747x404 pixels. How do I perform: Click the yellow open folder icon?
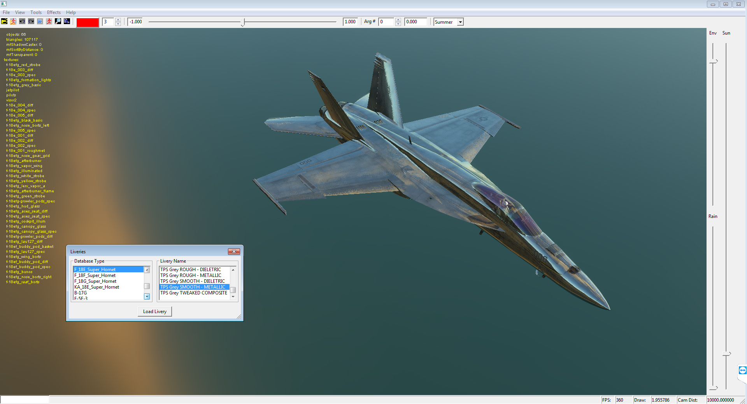(4, 21)
